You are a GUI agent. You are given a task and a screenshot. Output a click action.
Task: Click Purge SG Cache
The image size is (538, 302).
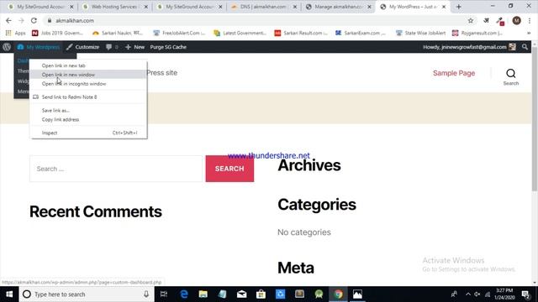[168, 47]
